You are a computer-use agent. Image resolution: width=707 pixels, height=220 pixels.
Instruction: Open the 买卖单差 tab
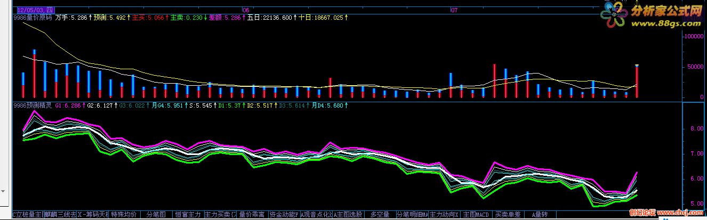point(508,215)
